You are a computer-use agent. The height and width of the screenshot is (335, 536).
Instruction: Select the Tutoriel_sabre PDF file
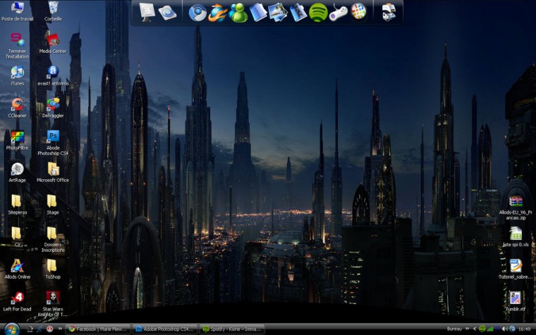pyautogui.click(x=516, y=269)
